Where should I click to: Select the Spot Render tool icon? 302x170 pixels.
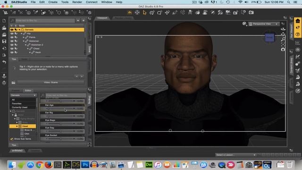point(235,13)
